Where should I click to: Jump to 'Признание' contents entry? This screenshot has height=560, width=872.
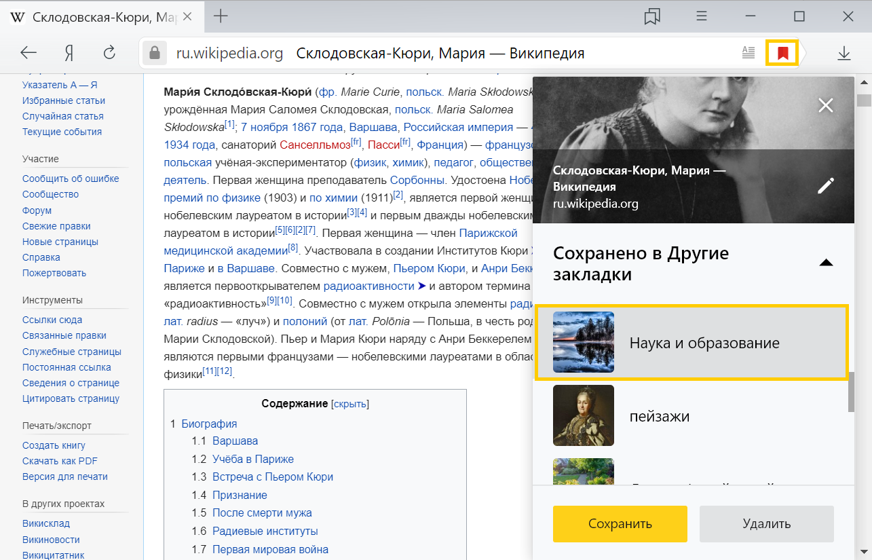tap(240, 495)
